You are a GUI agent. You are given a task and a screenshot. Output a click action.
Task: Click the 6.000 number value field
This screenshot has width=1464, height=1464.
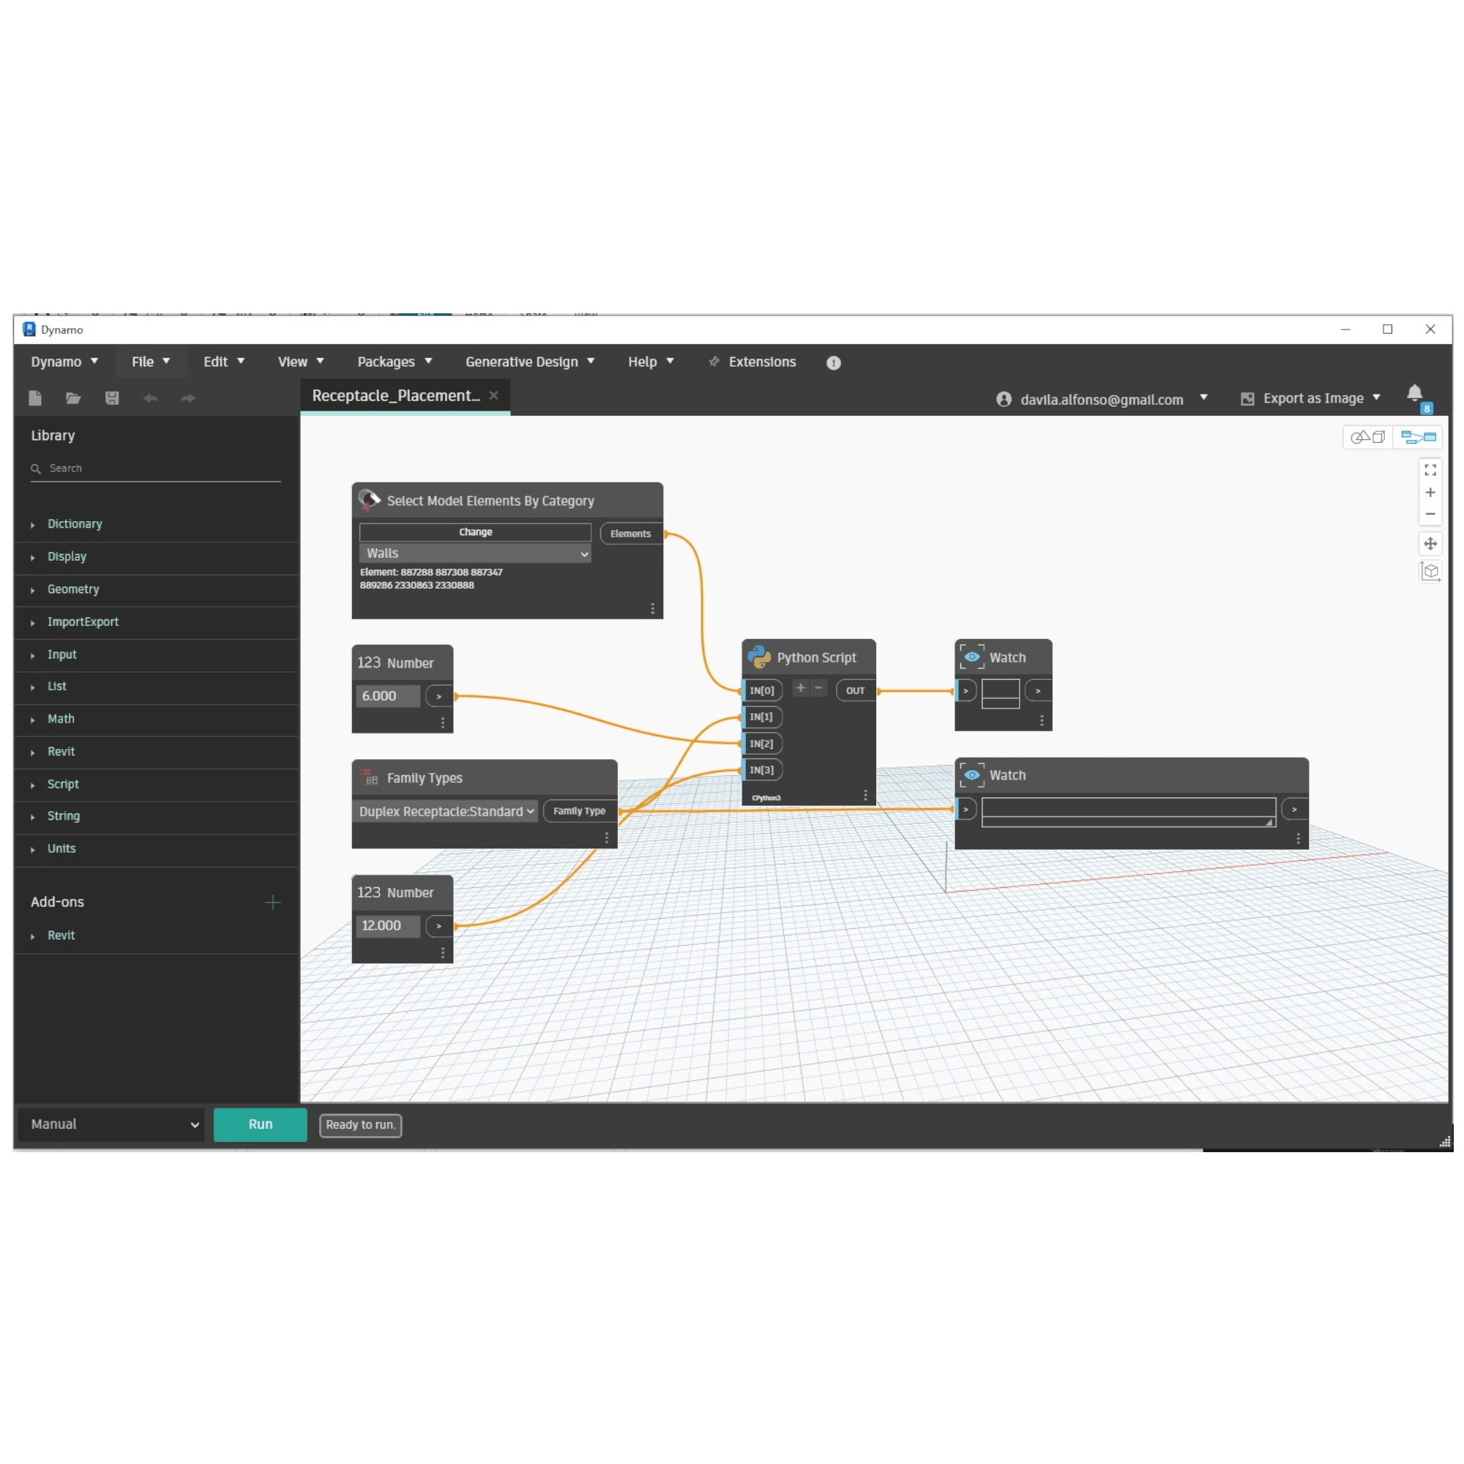(x=388, y=696)
